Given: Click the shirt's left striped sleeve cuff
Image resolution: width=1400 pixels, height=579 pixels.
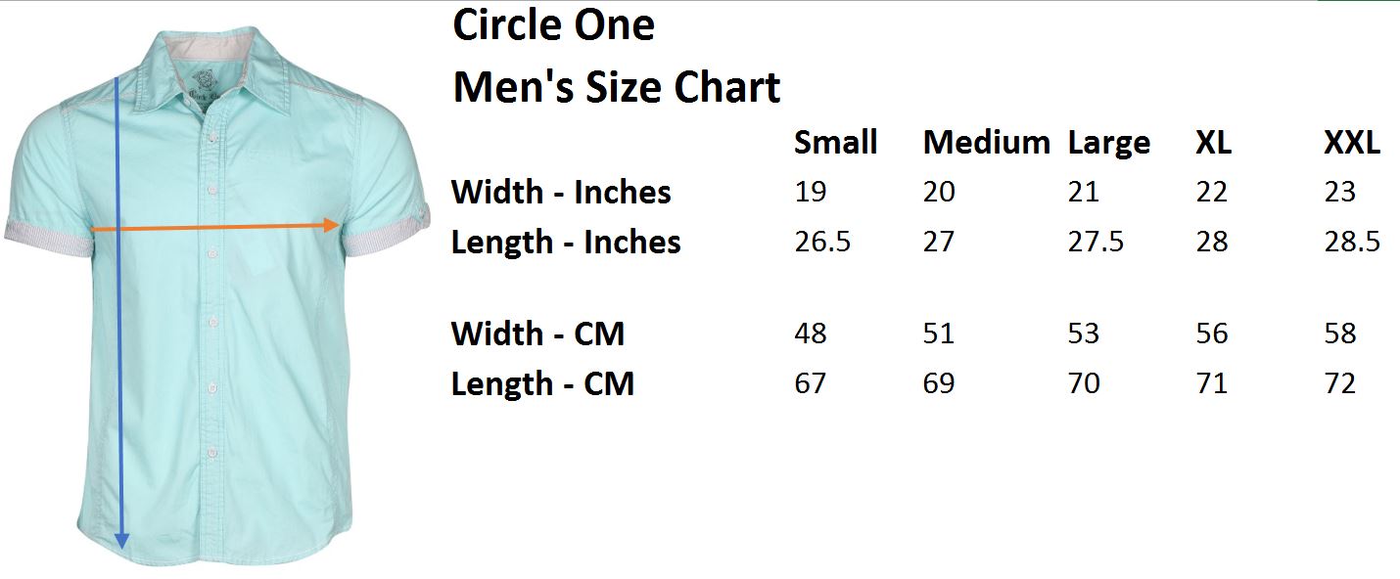Looking at the screenshot, I should click(x=47, y=239).
